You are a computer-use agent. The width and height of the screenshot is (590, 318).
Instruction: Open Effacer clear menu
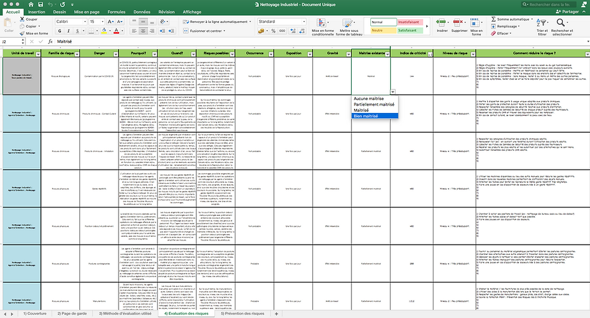pyautogui.click(x=501, y=34)
